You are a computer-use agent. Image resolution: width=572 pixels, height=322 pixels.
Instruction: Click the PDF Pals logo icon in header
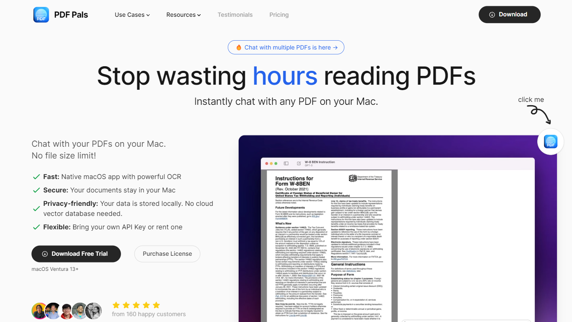(41, 15)
